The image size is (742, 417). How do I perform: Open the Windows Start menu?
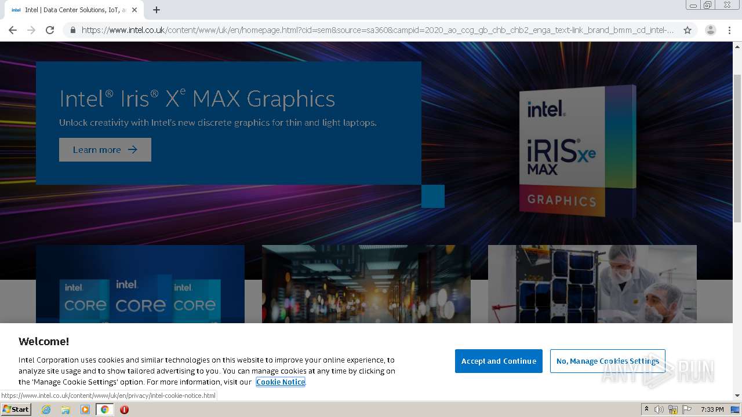(16, 409)
